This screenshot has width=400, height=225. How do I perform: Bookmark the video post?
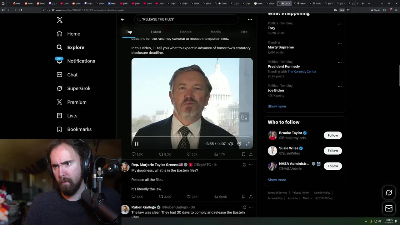pyautogui.click(x=243, y=154)
